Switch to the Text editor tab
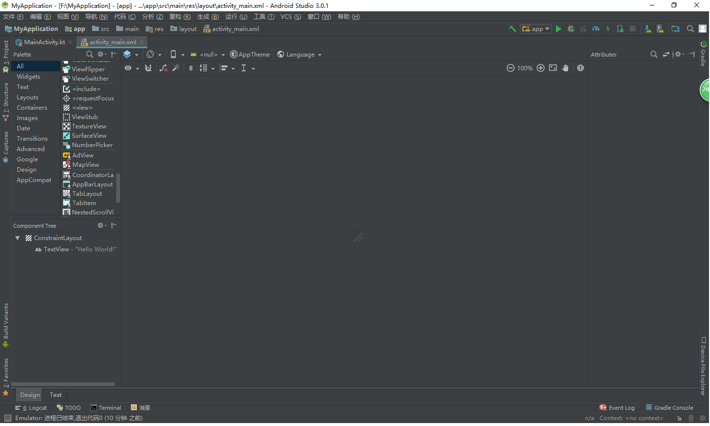Screen dimensions: 710x426 click(x=56, y=395)
